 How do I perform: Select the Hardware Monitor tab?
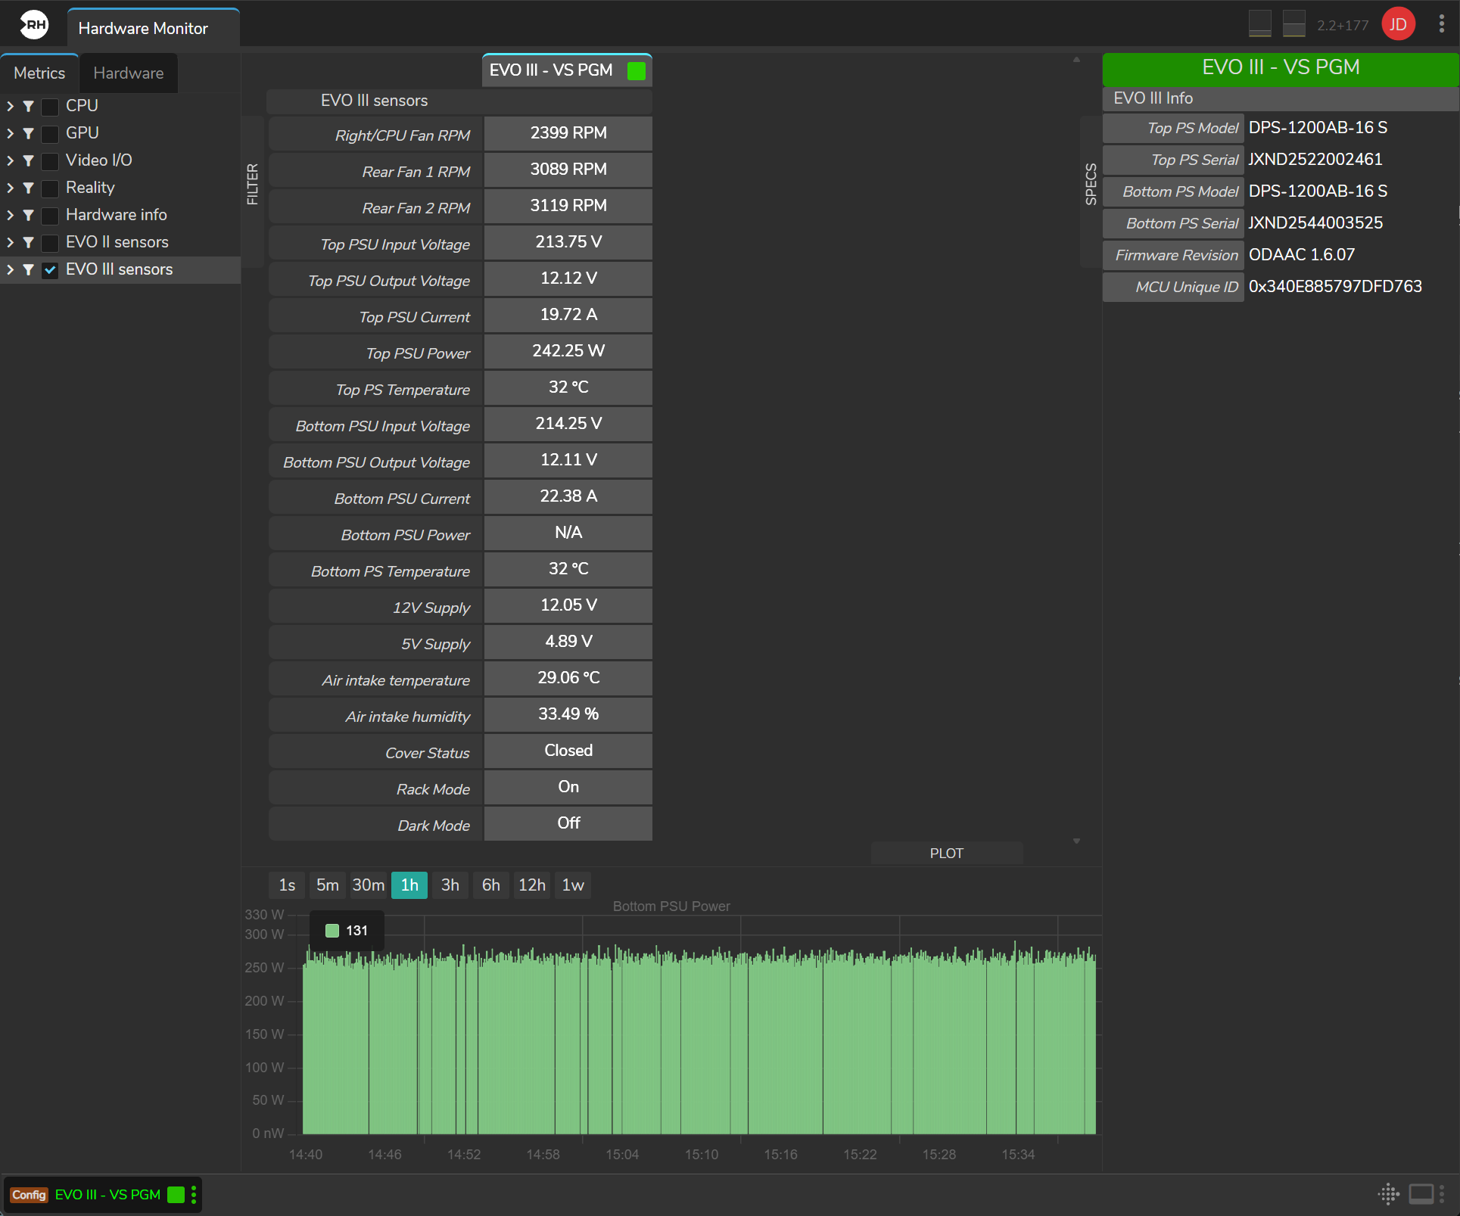click(154, 28)
